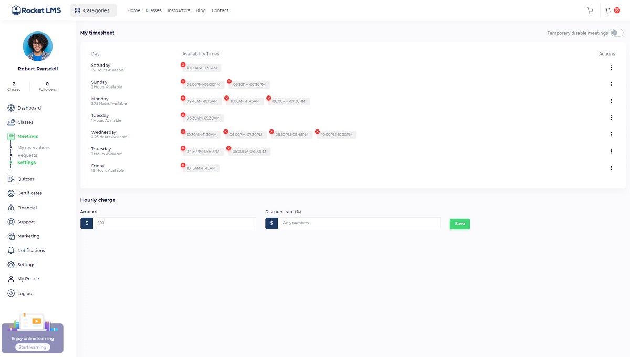Open the shopping cart icon
The image size is (630, 357).
[590, 10]
